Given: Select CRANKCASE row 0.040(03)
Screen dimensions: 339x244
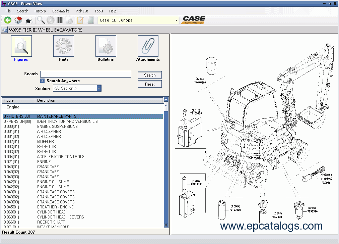Looking at the screenshot, I should [x=83, y=177].
